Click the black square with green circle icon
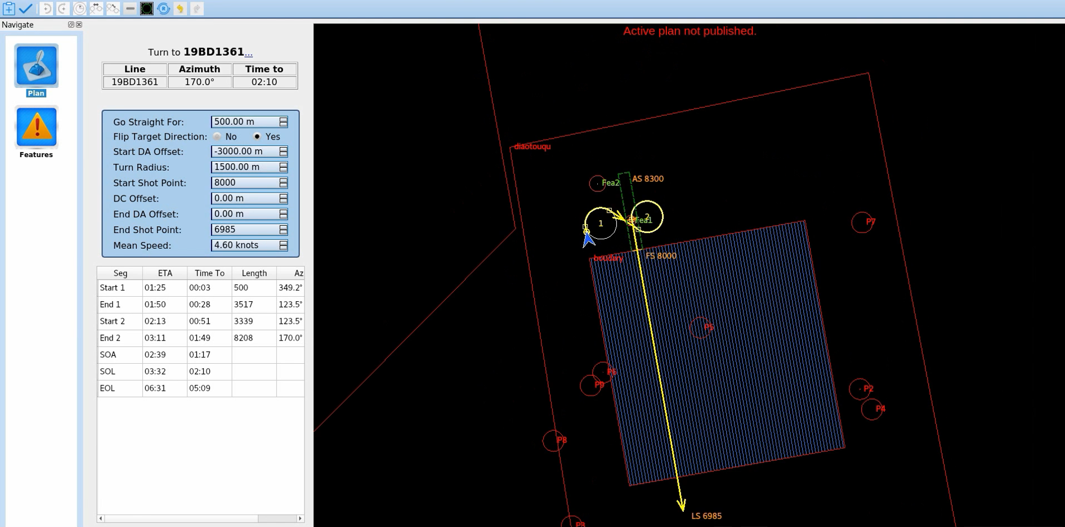Viewport: 1065px width, 527px height. [x=146, y=8]
